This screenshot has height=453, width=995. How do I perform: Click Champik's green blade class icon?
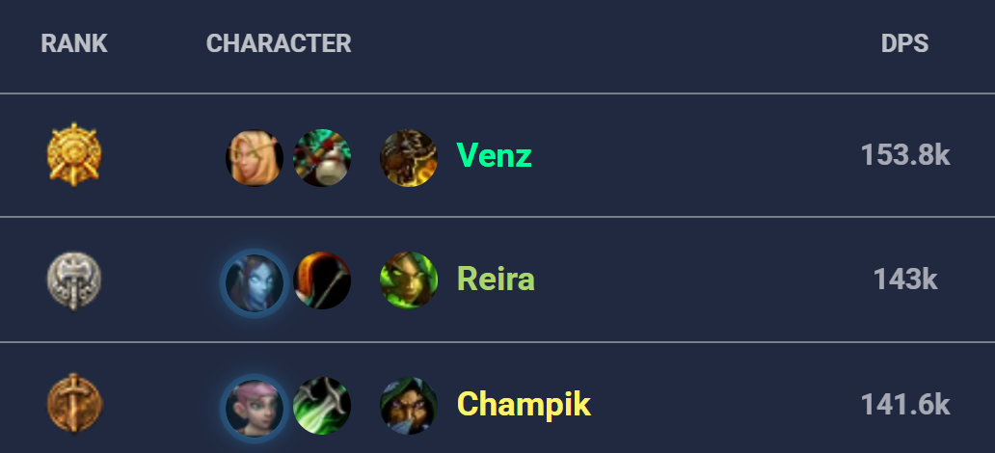coord(322,406)
